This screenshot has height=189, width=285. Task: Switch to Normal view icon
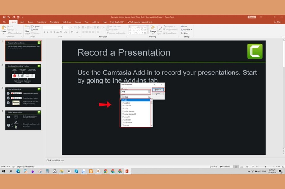(236, 167)
